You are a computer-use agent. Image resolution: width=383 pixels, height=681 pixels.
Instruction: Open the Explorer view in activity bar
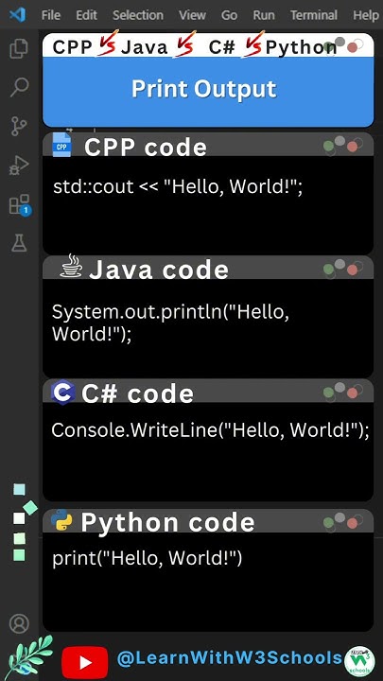click(19, 48)
